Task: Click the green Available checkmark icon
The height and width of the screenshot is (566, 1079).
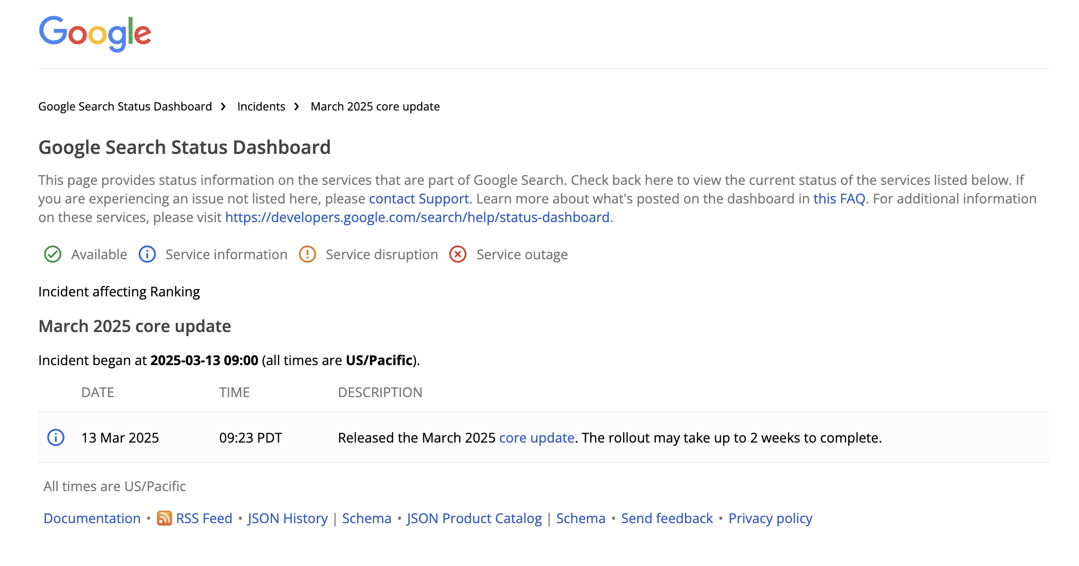Action: click(53, 255)
